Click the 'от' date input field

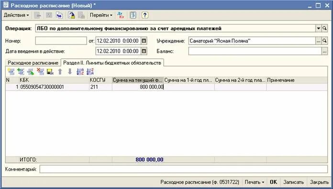118,41
